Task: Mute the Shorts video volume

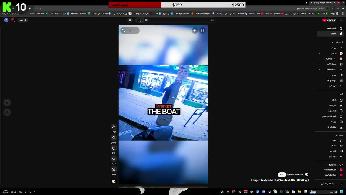Action: [x=195, y=31]
